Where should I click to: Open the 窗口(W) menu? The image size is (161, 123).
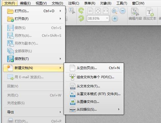coord(138,3)
